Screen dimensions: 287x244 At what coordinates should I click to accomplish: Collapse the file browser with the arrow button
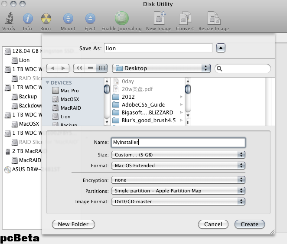tap(221, 48)
